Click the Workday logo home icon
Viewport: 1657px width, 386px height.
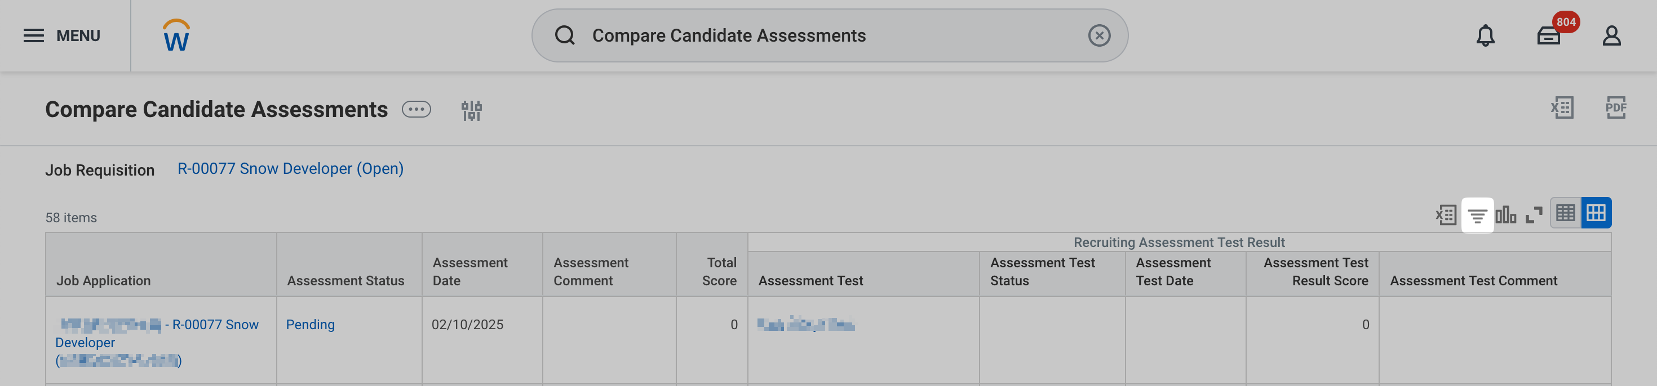tap(176, 35)
